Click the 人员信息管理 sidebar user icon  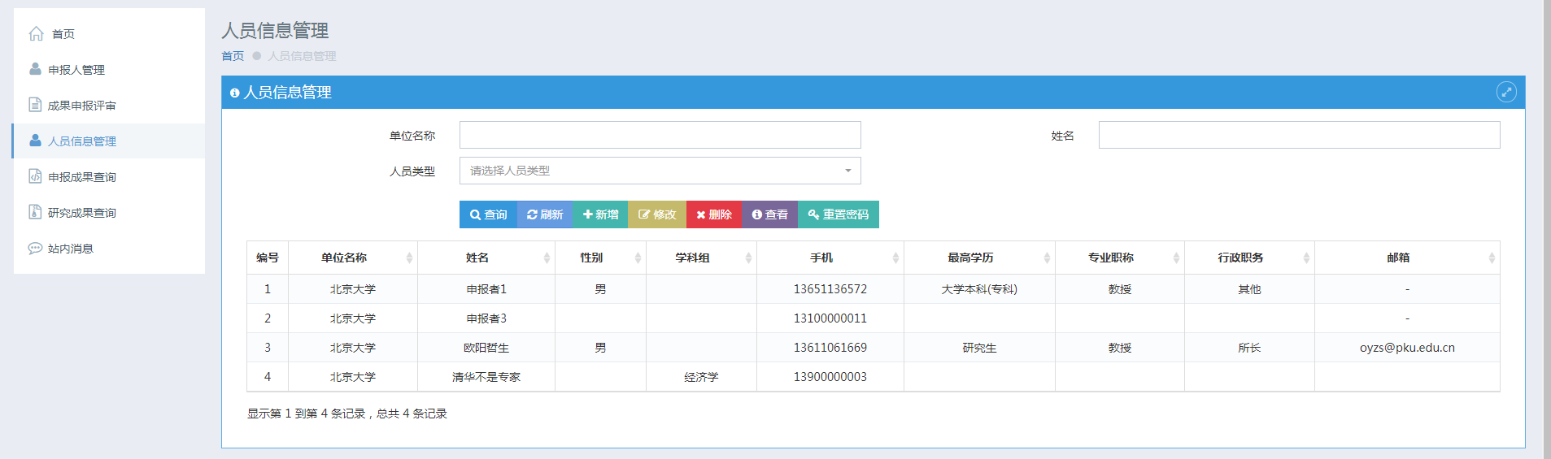[35, 141]
